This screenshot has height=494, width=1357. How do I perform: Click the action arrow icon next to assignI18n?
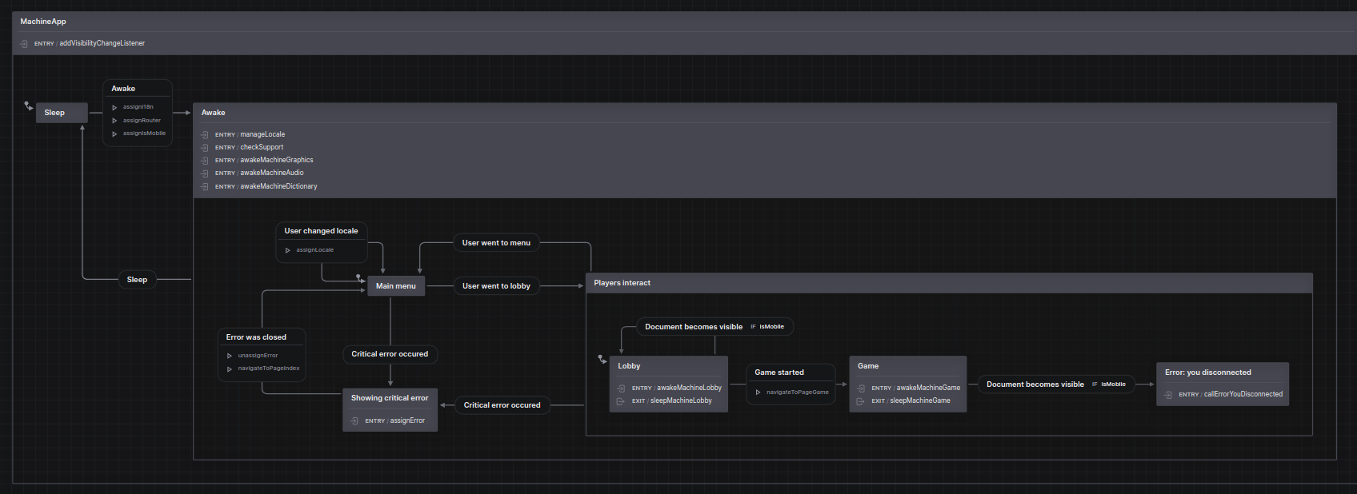point(114,107)
